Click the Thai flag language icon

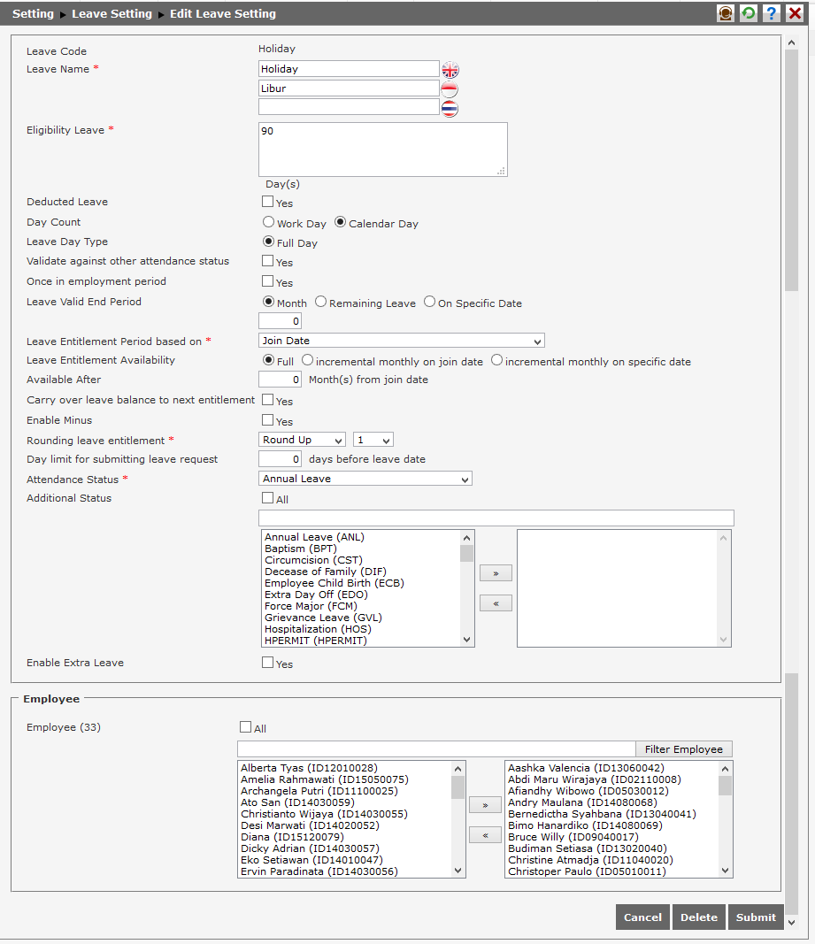pos(450,108)
